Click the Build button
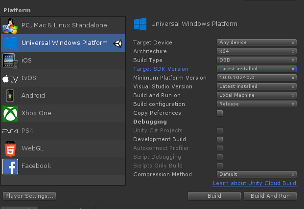The height and width of the screenshot is (209, 304). [x=214, y=196]
